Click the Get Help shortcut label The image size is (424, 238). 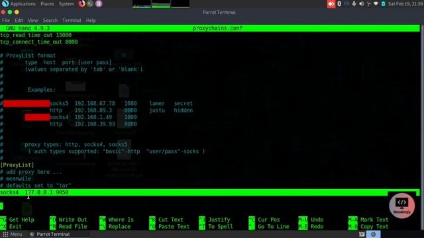click(x=22, y=219)
